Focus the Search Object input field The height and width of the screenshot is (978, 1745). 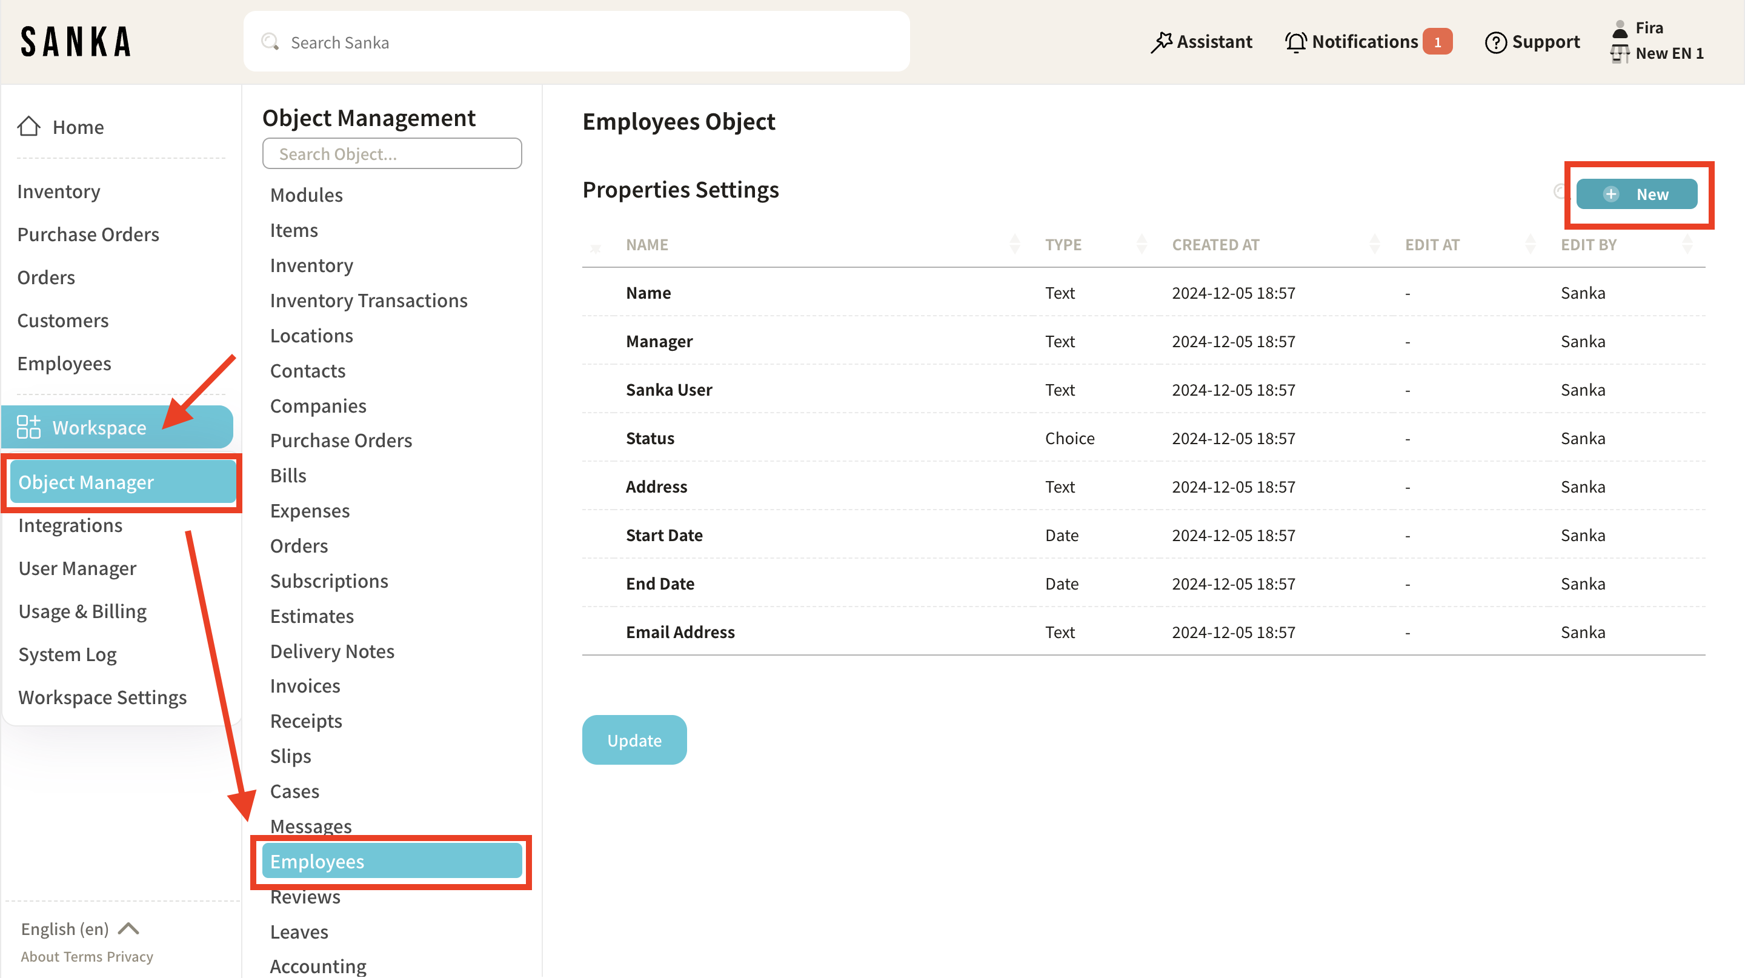(391, 154)
